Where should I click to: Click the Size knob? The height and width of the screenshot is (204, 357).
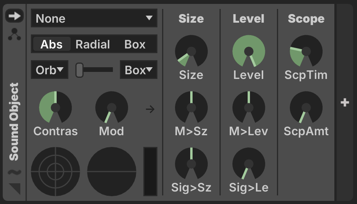[191, 51]
